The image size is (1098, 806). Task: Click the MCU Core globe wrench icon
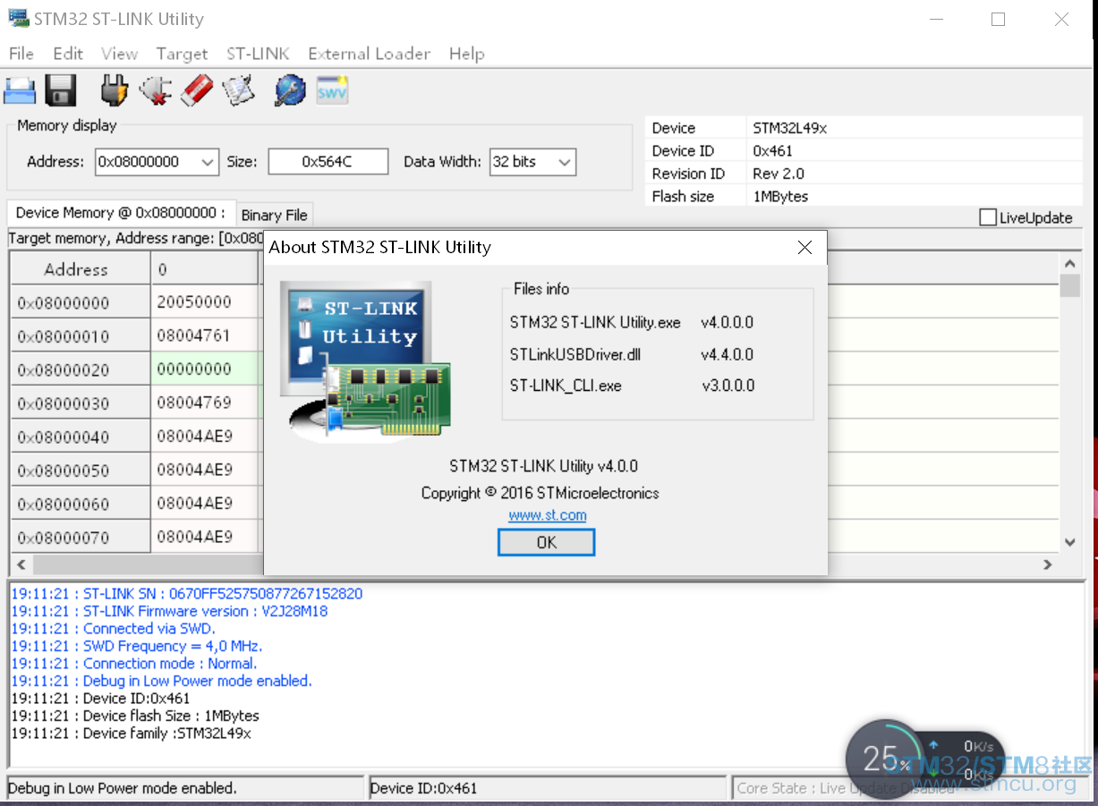pos(290,90)
